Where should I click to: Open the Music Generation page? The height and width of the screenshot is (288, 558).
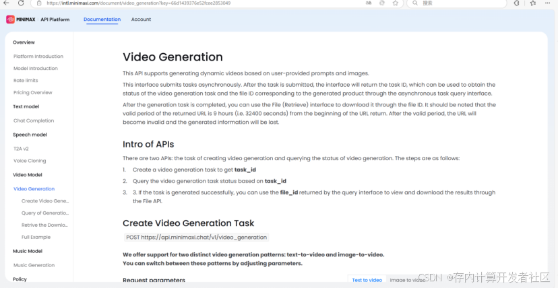[x=34, y=265]
